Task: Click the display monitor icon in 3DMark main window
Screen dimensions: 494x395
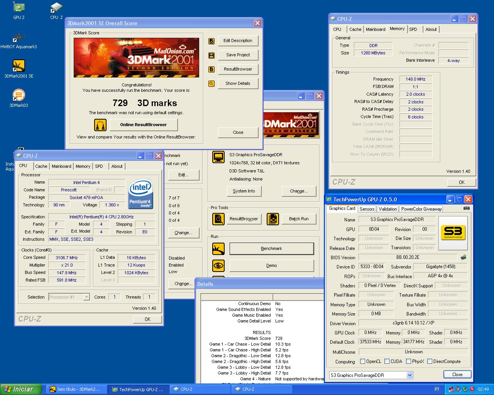Action: coord(218,157)
